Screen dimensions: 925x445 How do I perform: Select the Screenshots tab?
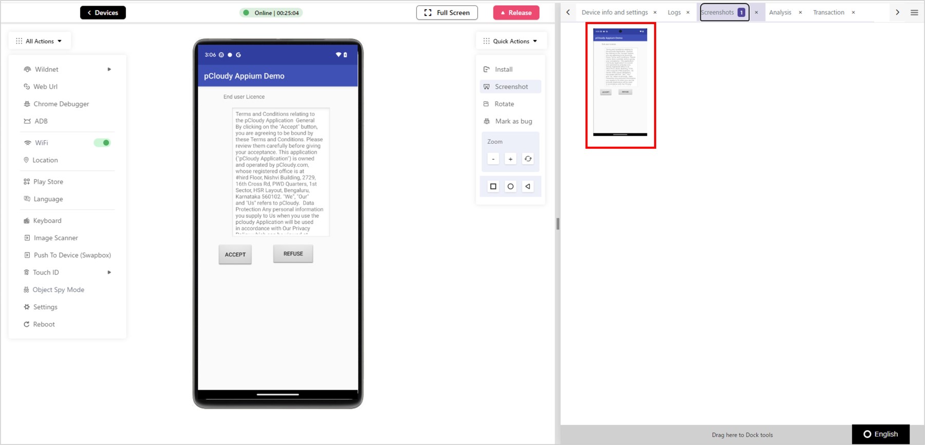pos(724,12)
